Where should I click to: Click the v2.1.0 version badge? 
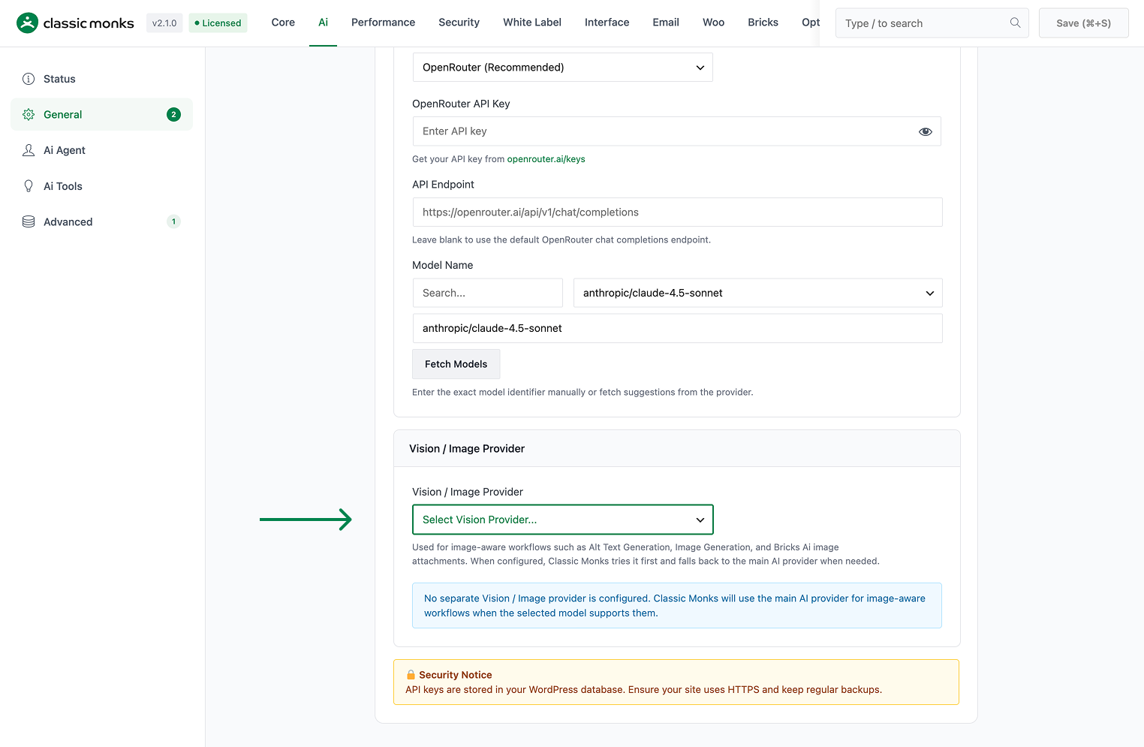tap(164, 23)
